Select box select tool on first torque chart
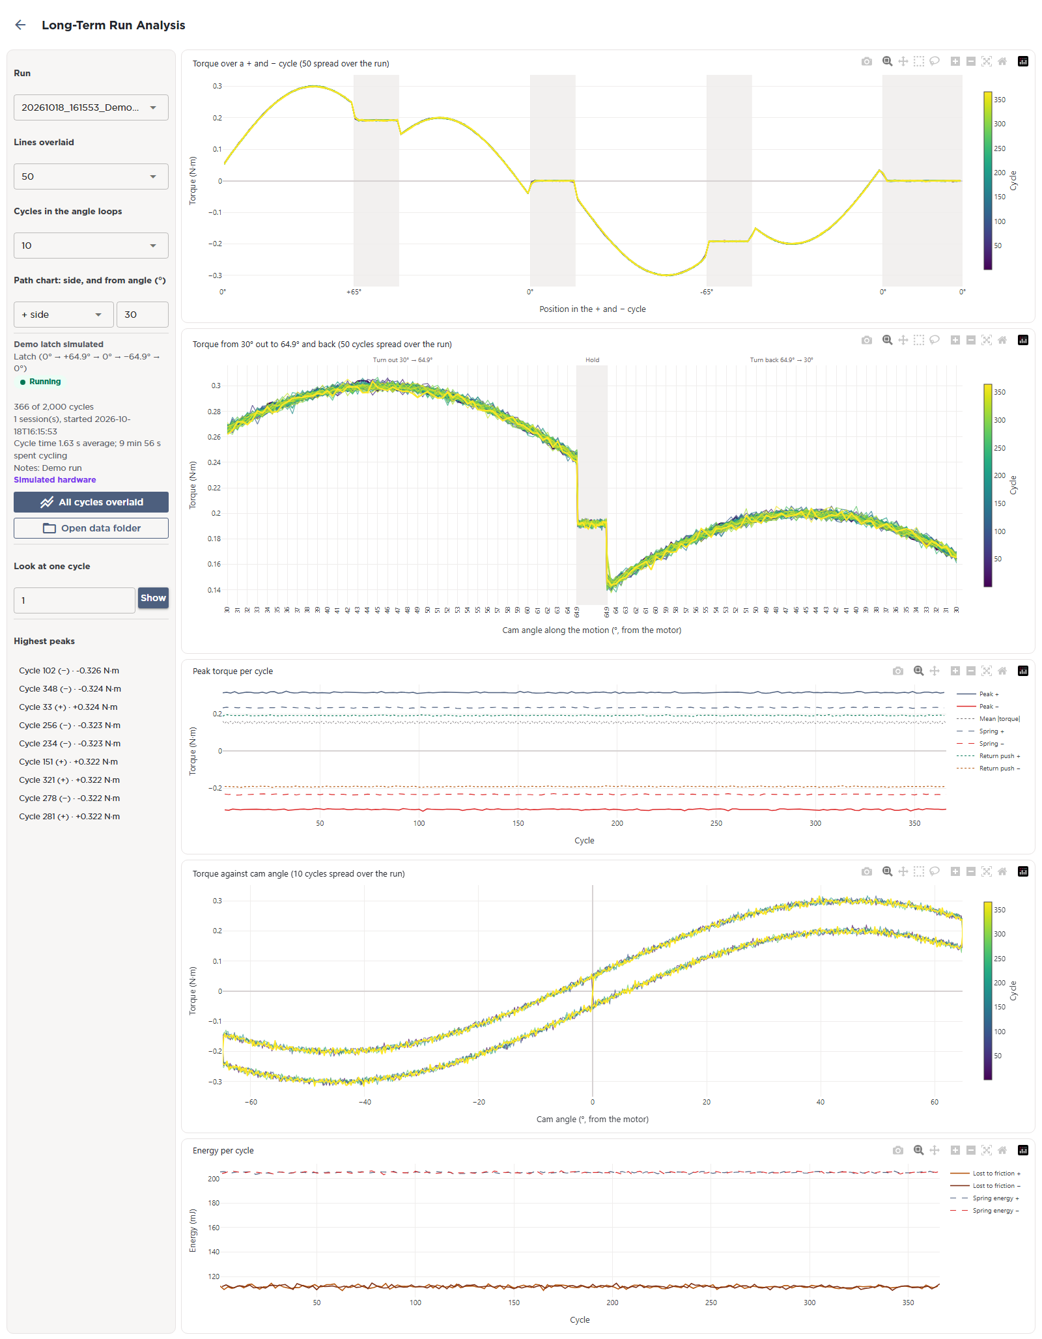This screenshot has height=1339, width=1042. (x=919, y=61)
